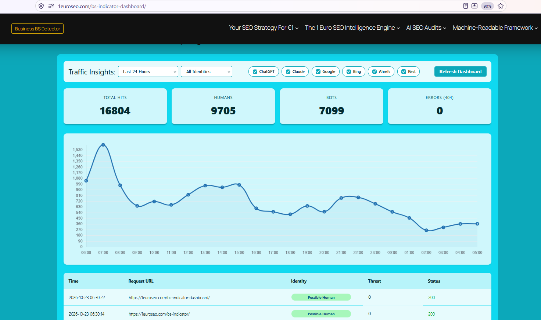Click the Request URL column header

[141, 281]
